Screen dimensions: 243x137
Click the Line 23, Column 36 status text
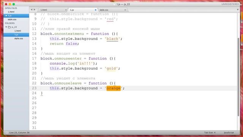tap(19, 133)
